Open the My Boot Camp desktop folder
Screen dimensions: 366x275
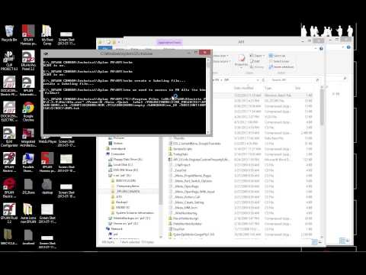pyautogui.click(x=47, y=34)
